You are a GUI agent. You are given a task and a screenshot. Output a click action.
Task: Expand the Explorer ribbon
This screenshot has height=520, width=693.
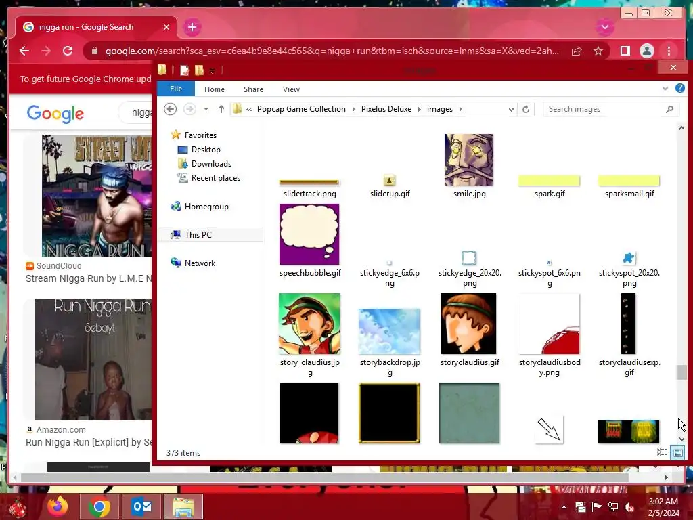[665, 89]
